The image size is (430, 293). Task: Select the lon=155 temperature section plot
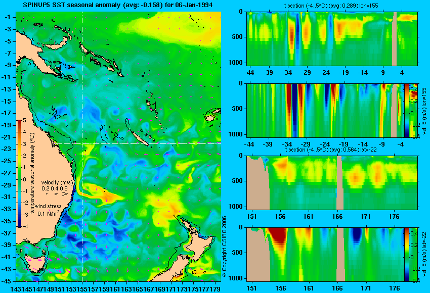click(332, 38)
